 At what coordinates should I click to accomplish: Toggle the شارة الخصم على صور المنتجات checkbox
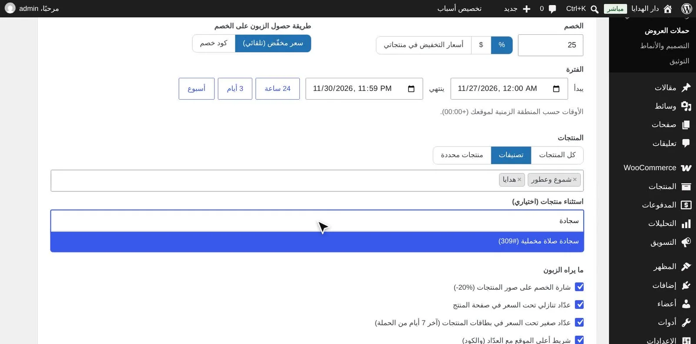[x=579, y=287]
